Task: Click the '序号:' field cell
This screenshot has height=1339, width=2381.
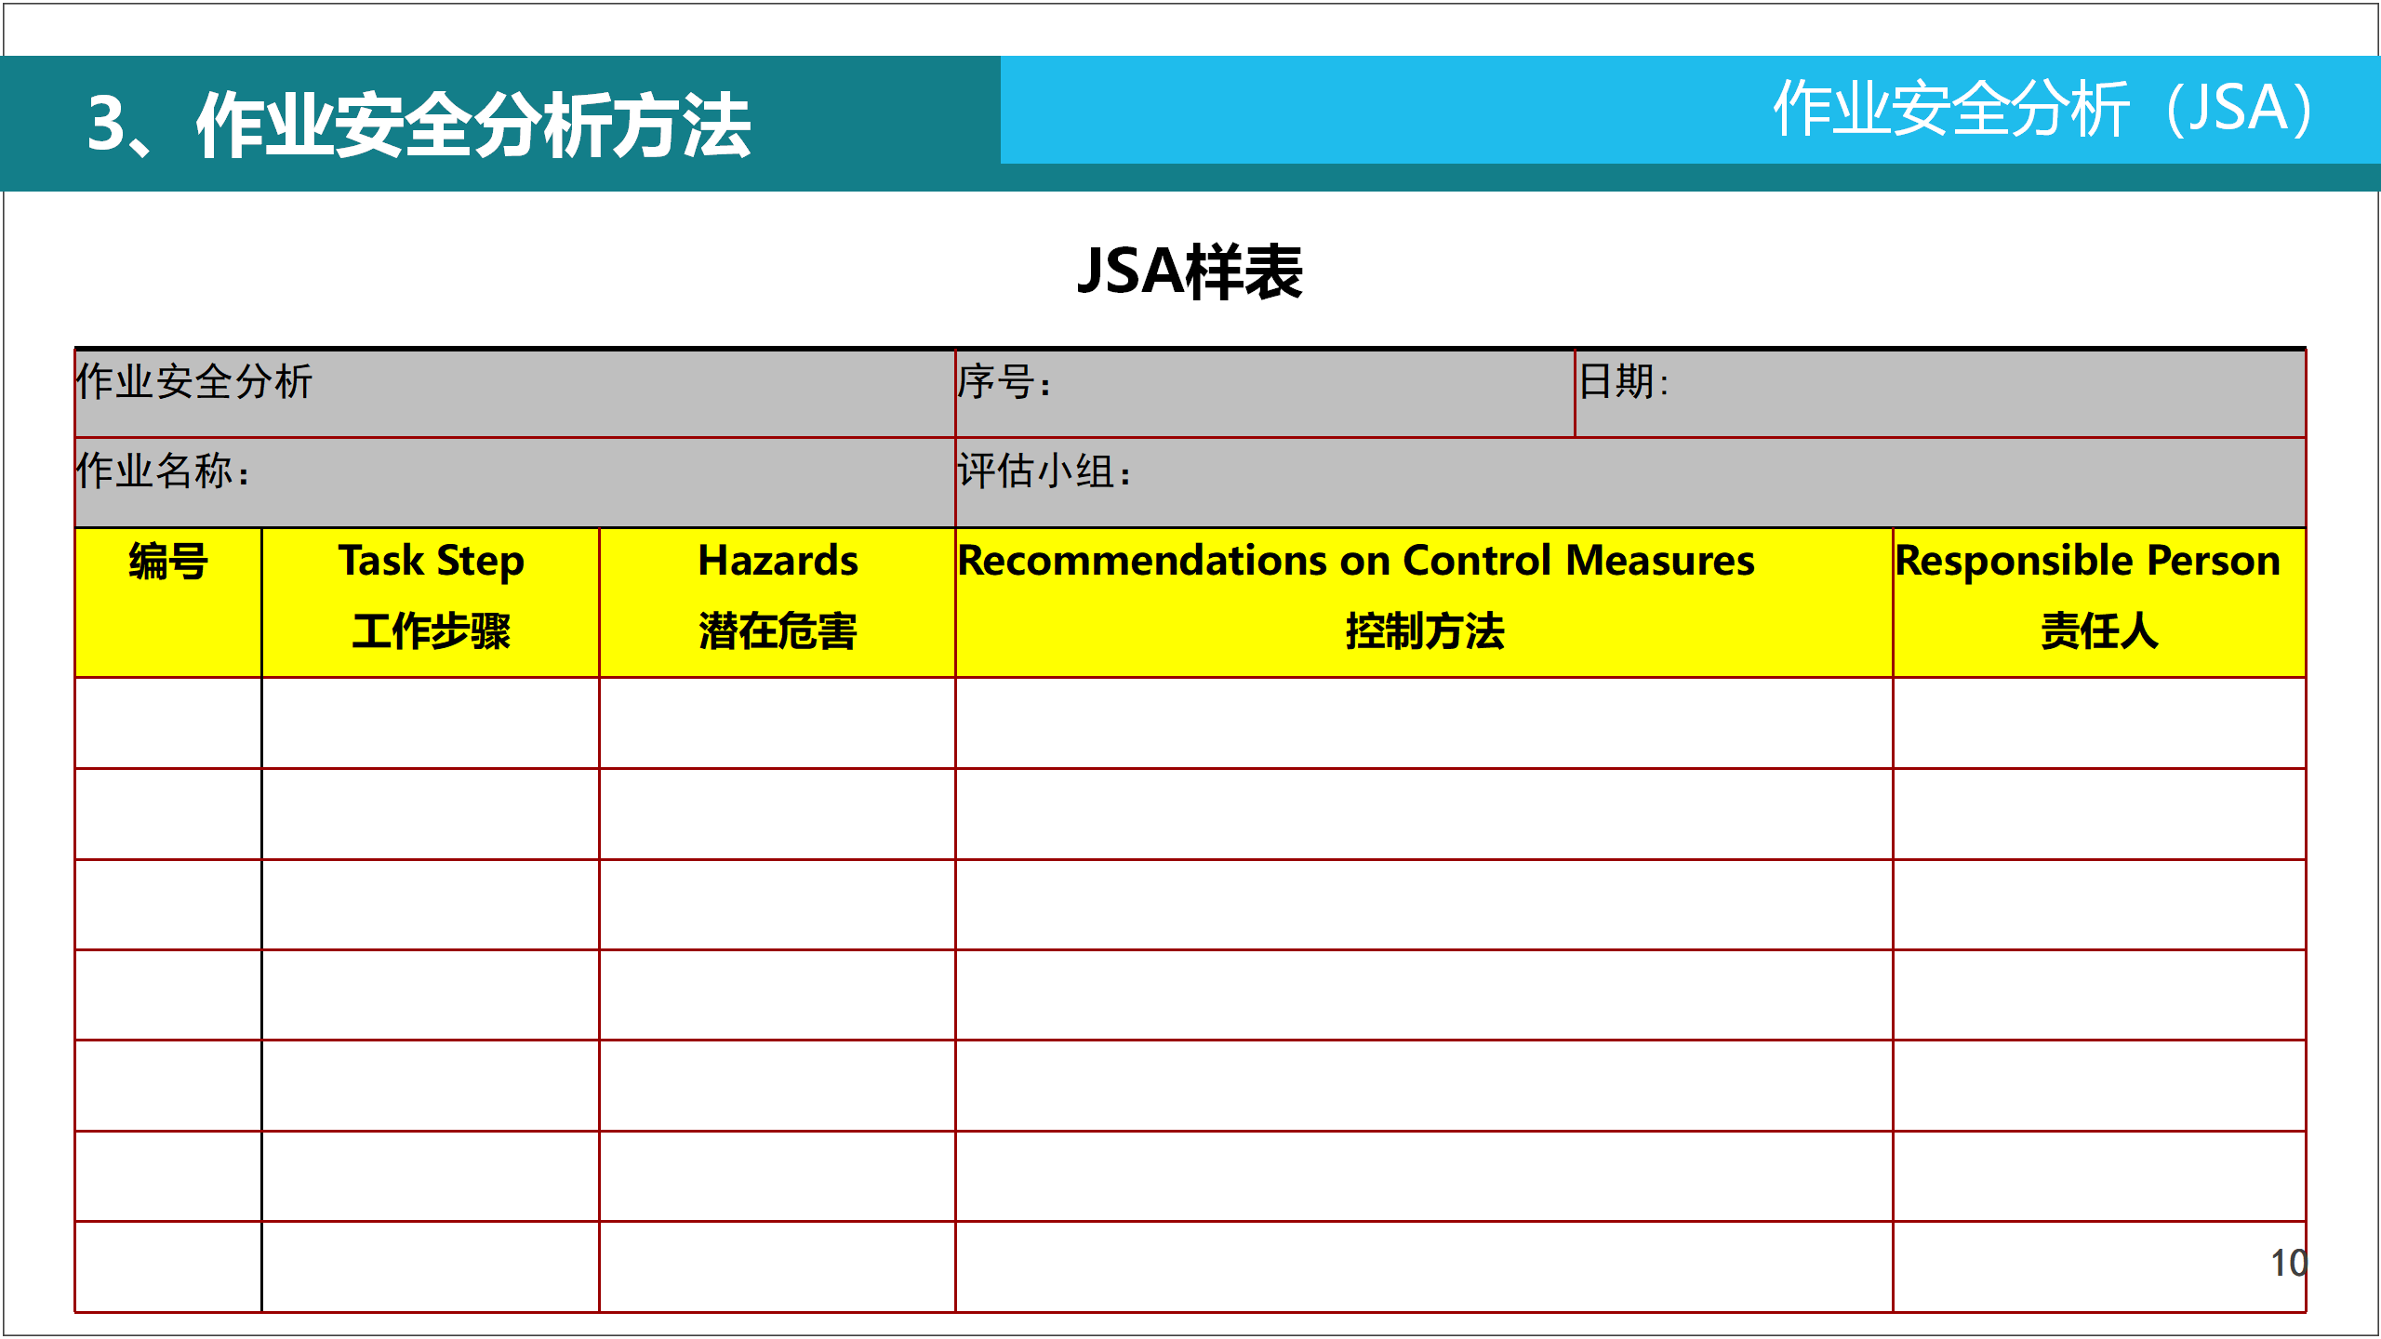Action: tap(1265, 393)
